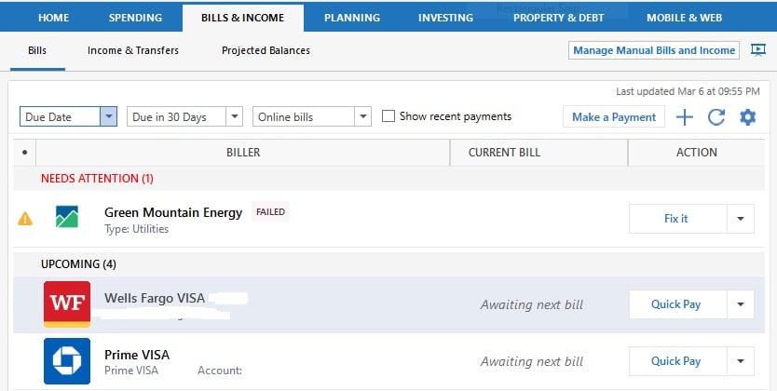Click the Wells Fargo logo icon
Screen dimensions: 777x391
pyautogui.click(x=67, y=304)
